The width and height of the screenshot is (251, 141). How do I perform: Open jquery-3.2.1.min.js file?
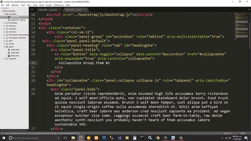[x=18, y=20]
